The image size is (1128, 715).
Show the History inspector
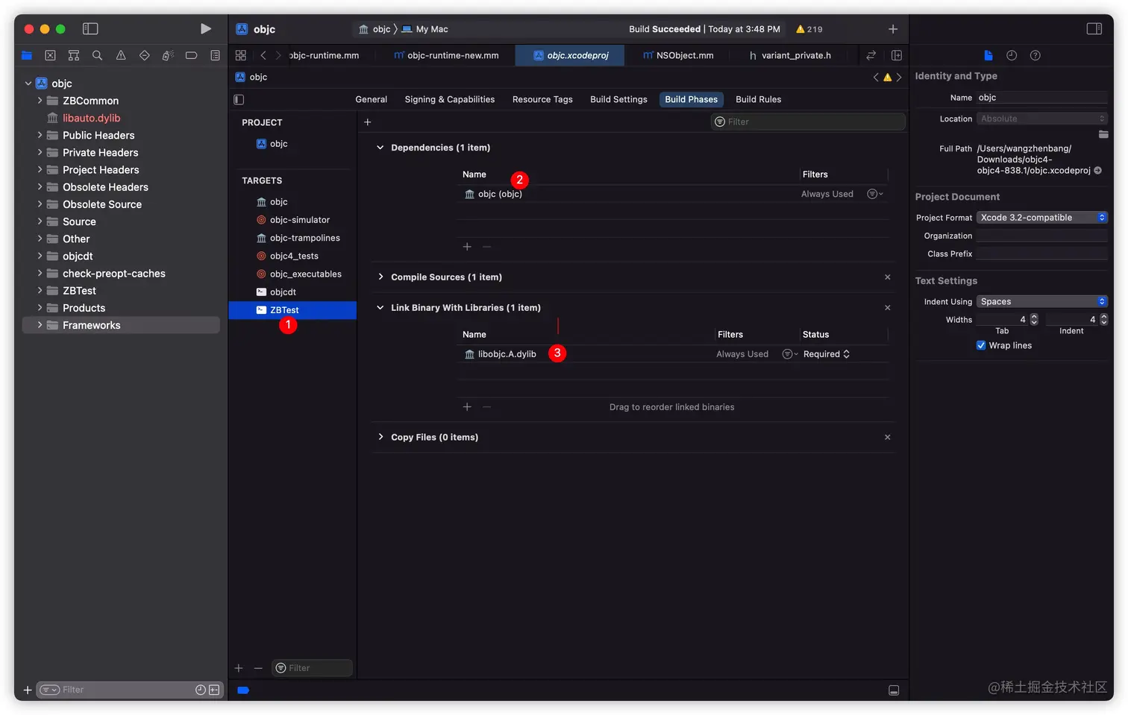[x=1012, y=55]
